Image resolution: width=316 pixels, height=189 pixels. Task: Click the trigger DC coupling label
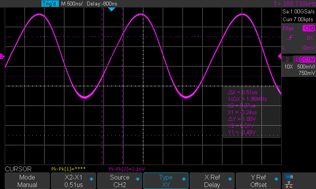pyautogui.click(x=310, y=38)
